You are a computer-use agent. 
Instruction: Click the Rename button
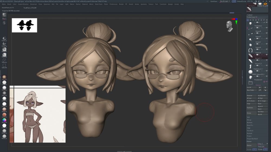pyautogui.click(x=251, y=96)
